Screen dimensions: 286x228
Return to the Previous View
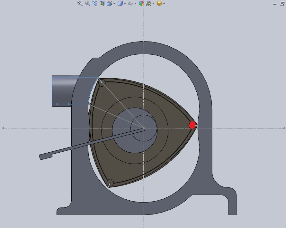pyautogui.click(x=95, y=3)
